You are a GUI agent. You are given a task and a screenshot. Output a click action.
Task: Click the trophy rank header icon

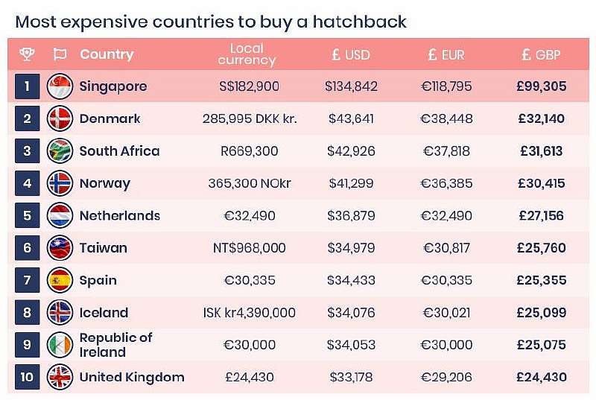point(26,54)
